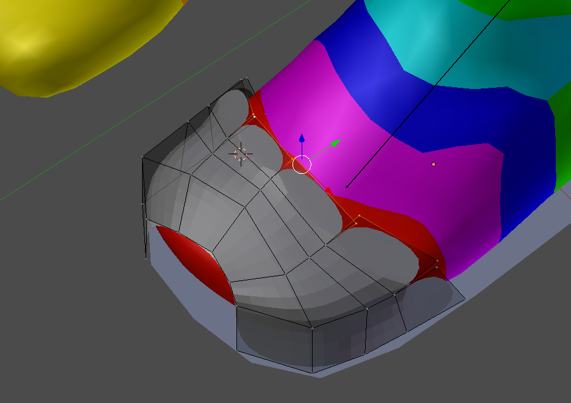
Task: Select the small pink origin dot on magenta surface
Action: pos(433,165)
